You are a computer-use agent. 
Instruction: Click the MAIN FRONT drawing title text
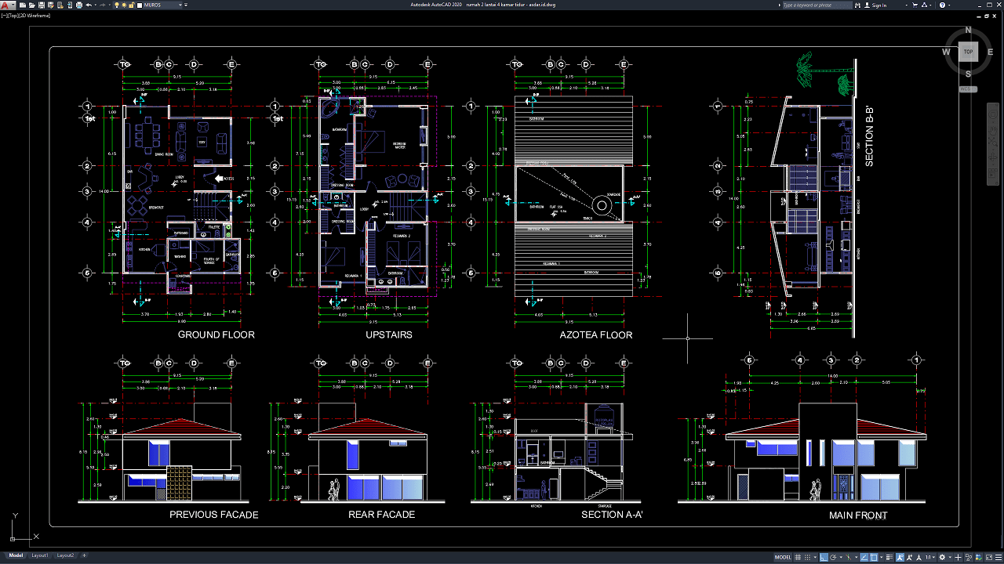tap(858, 515)
